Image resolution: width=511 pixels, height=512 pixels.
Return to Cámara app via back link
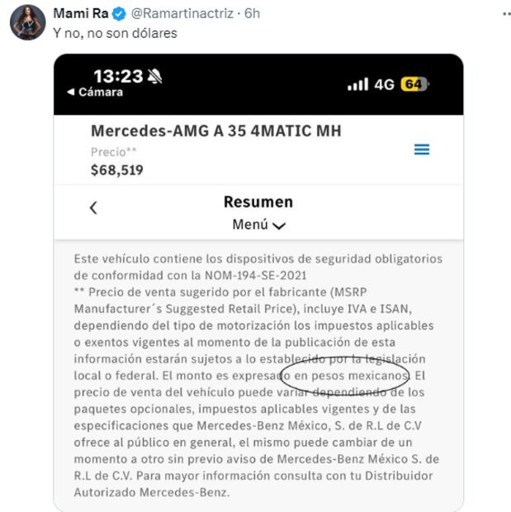point(95,92)
